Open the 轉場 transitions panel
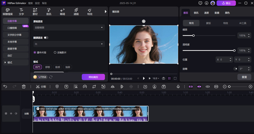The width and height of the screenshot is (254, 134). click(x=62, y=12)
